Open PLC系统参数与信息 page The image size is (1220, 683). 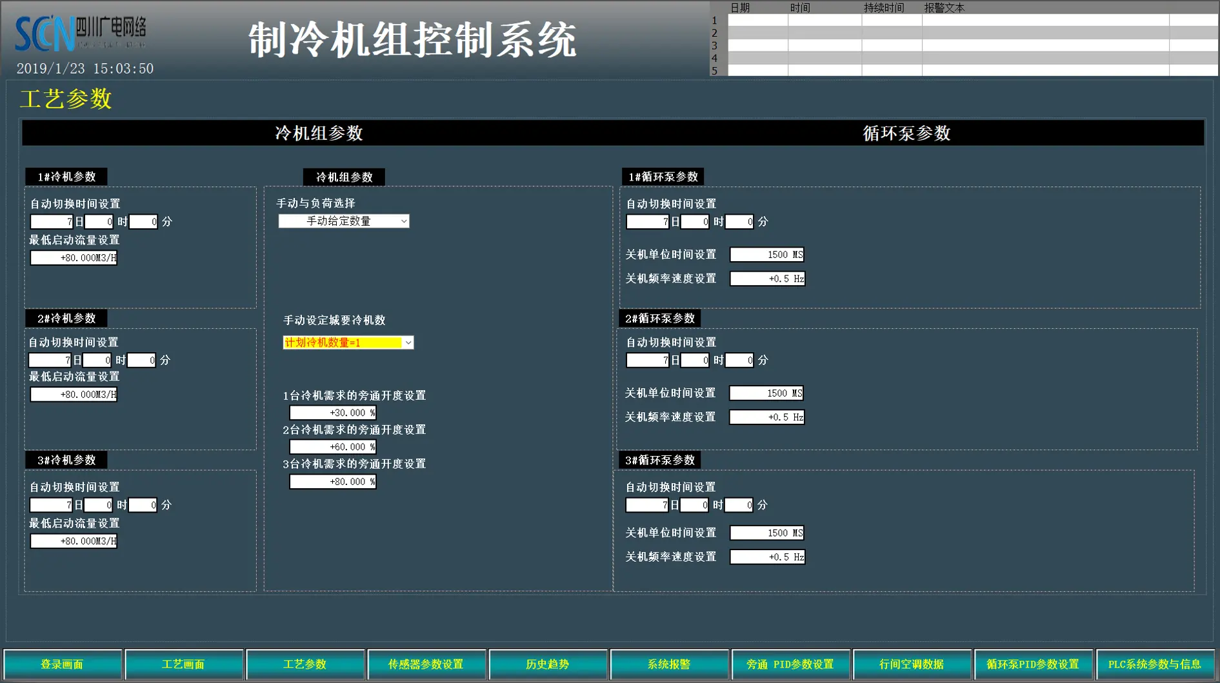pos(1155,664)
